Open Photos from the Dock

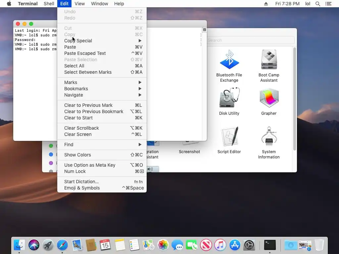(x=163, y=245)
